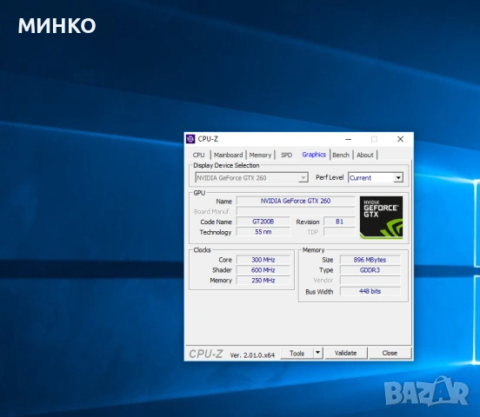Image resolution: width=480 pixels, height=417 pixels.
Task: Click the CPU-Z window title text
Action: [x=208, y=139]
